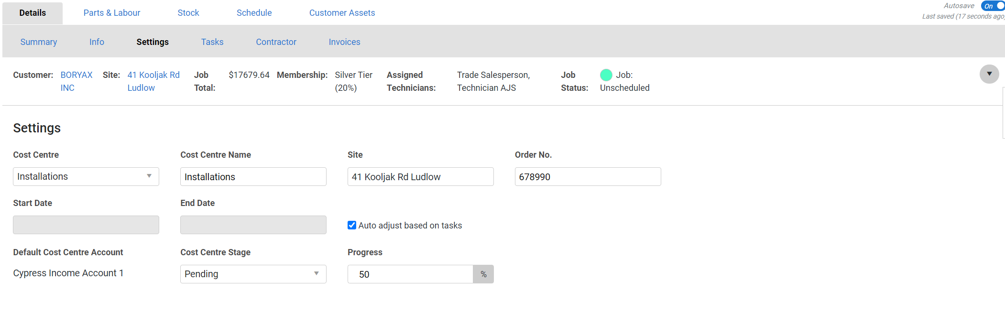Select the Settings sub-tab
This screenshot has width=1005, height=325.
tap(153, 42)
